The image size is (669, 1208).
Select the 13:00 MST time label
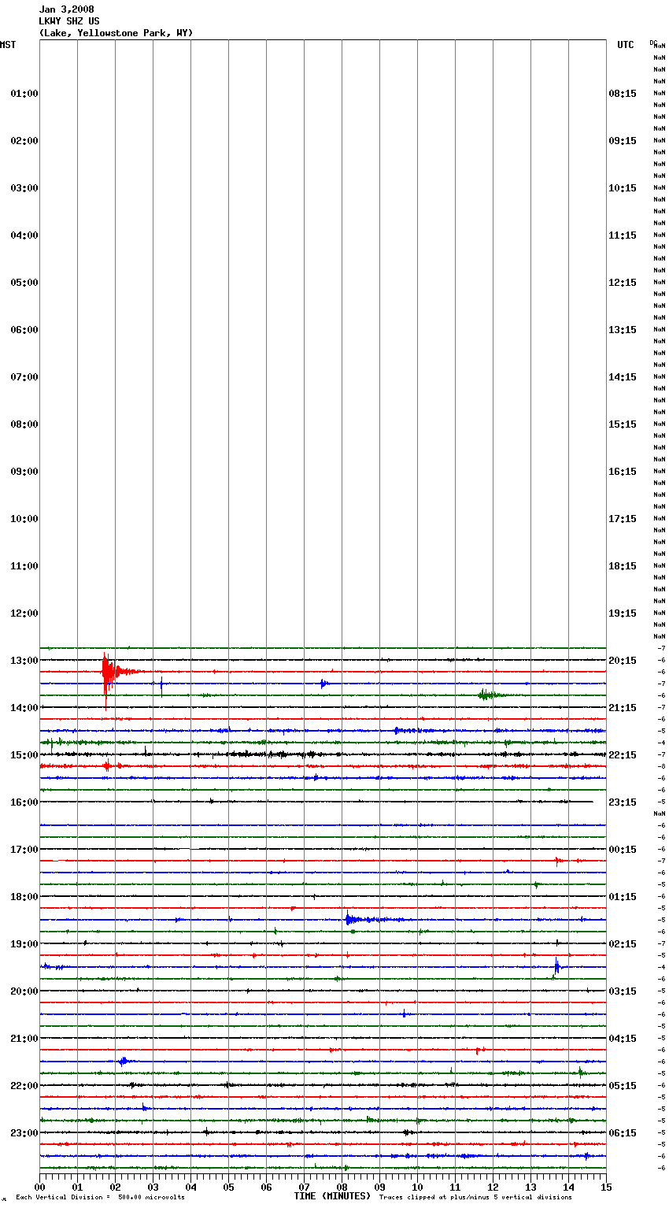coord(24,661)
